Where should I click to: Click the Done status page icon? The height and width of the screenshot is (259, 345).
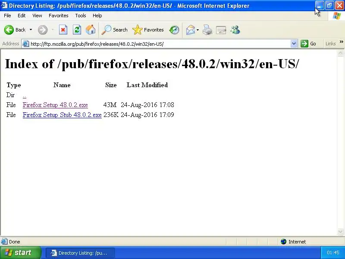(4, 242)
